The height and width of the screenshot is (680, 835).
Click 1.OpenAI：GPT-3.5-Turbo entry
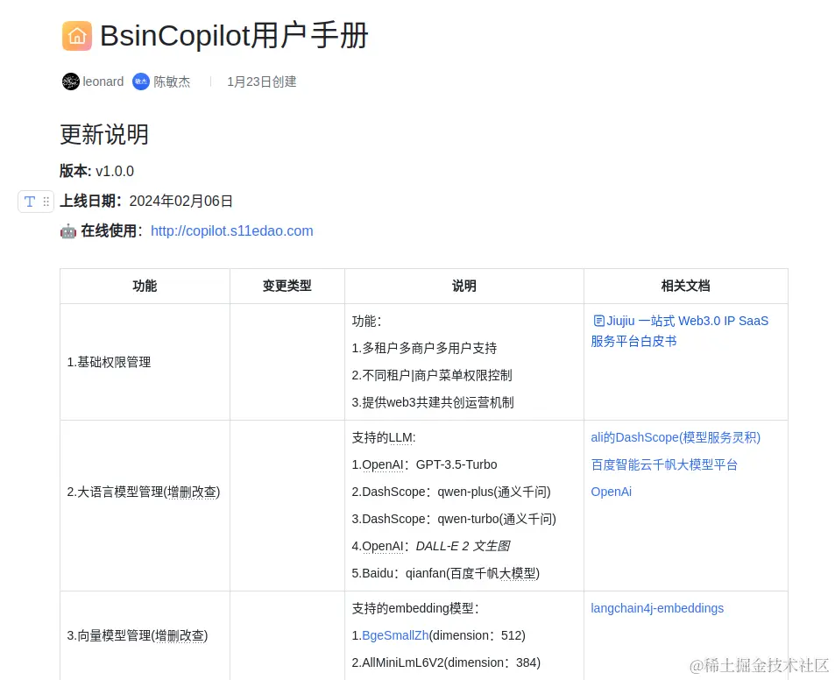point(424,464)
